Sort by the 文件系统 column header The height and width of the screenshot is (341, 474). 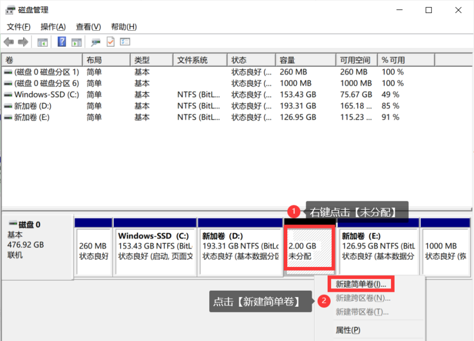[x=200, y=60]
